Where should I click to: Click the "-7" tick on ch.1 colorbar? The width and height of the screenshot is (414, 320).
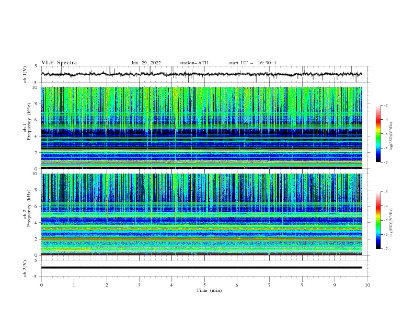[x=385, y=162]
